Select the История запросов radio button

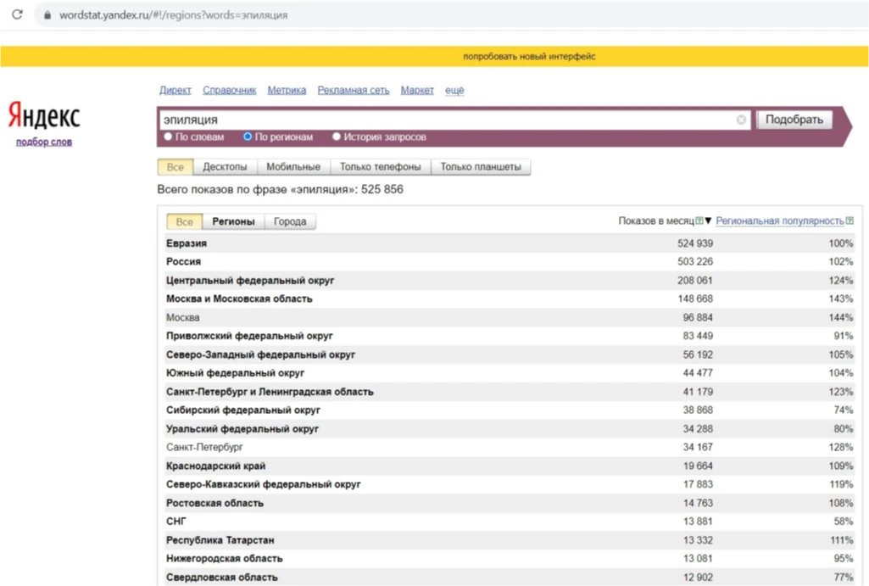click(x=336, y=137)
